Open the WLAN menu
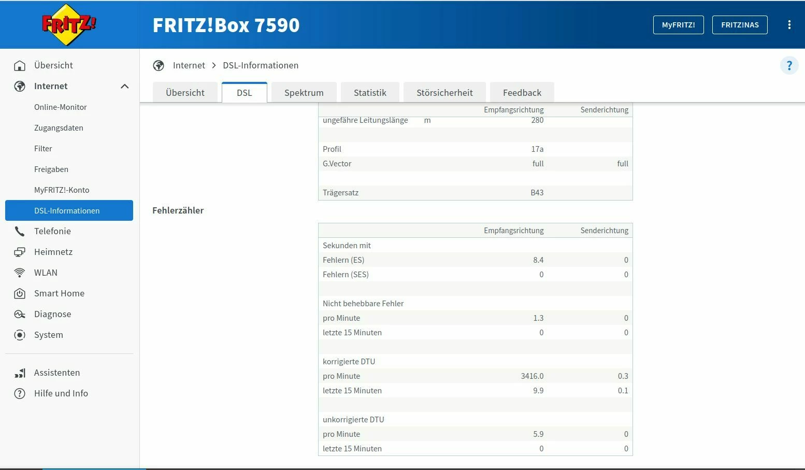 [46, 273]
